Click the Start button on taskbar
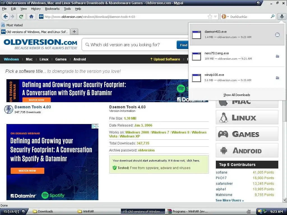 (14, 211)
